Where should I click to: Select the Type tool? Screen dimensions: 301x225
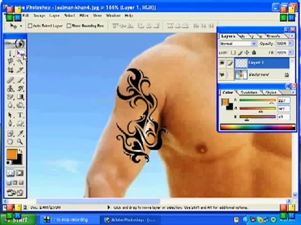(20, 115)
